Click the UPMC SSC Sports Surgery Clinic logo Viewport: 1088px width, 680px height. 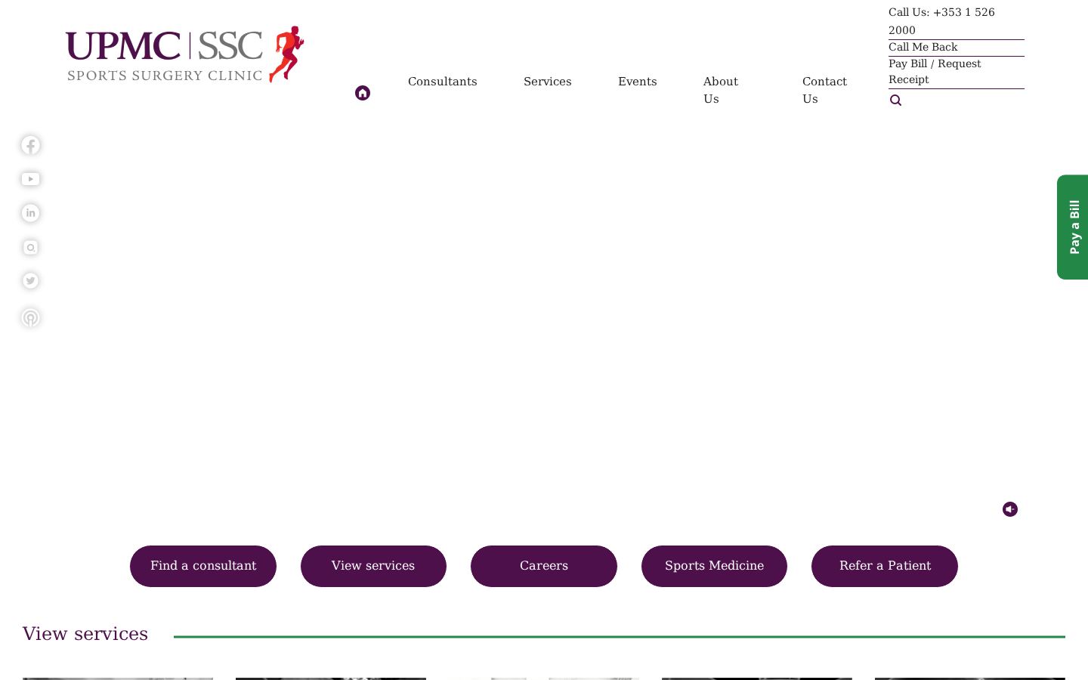pos(184,54)
